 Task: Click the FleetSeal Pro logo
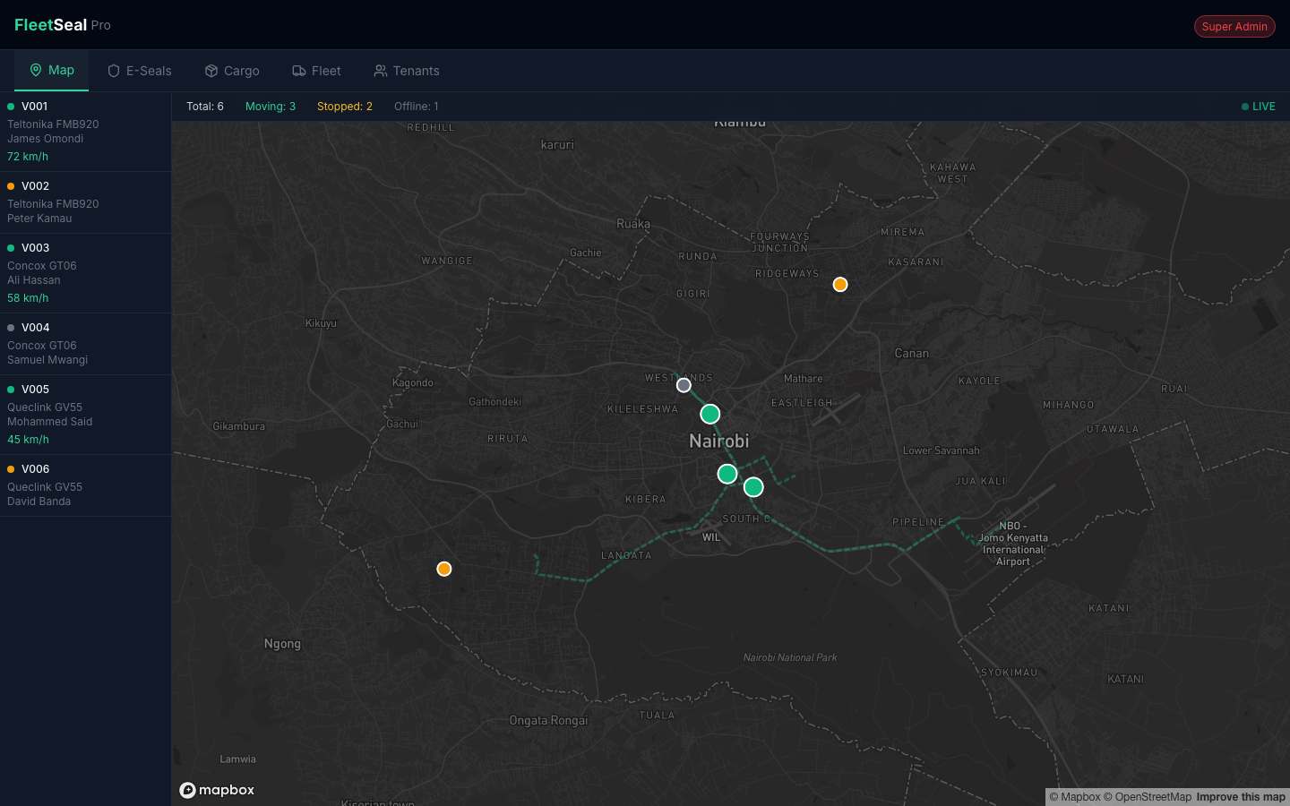(x=63, y=25)
